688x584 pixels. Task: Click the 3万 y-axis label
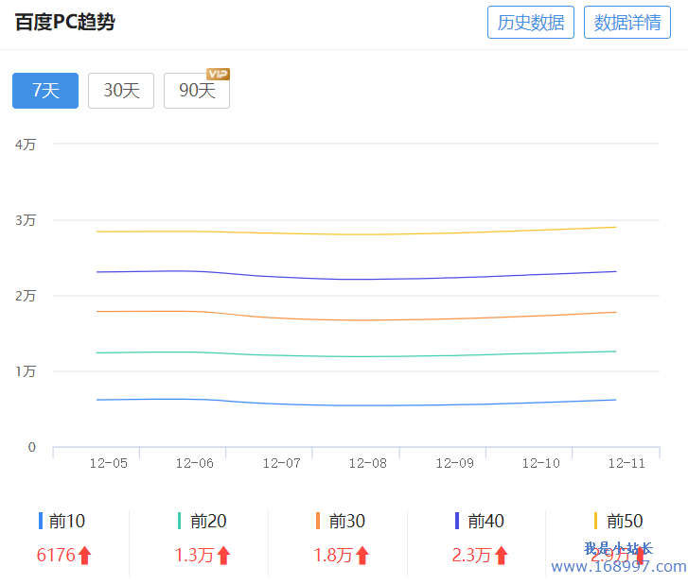[25, 220]
